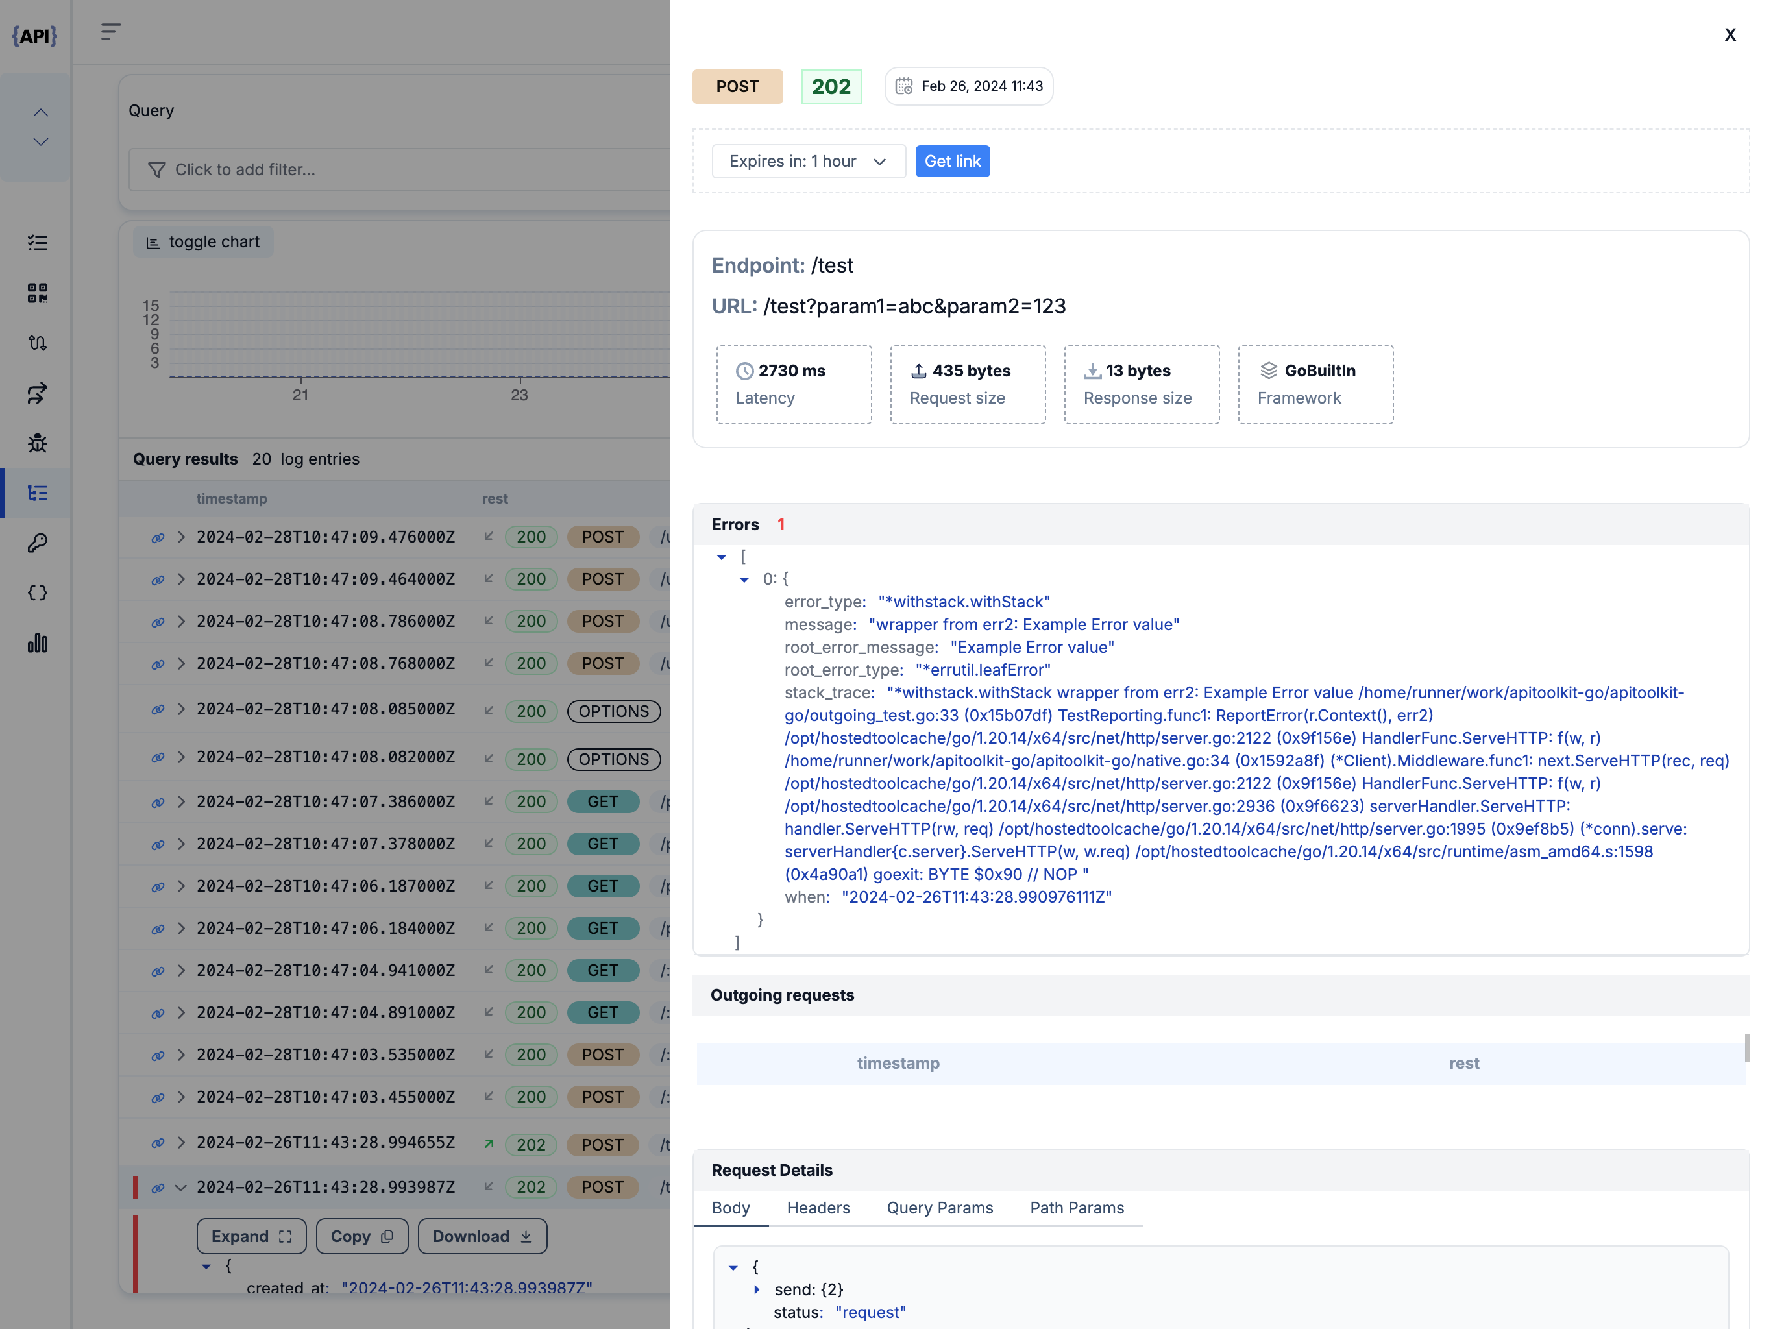Select the dashboard grid icon
The height and width of the screenshot is (1329, 1773).
point(37,293)
